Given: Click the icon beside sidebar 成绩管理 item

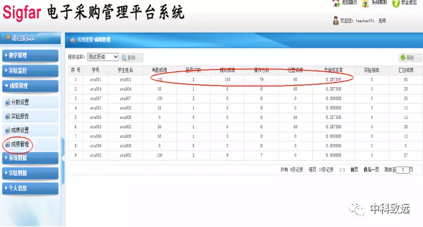Looking at the screenshot, I should pos(7,144).
